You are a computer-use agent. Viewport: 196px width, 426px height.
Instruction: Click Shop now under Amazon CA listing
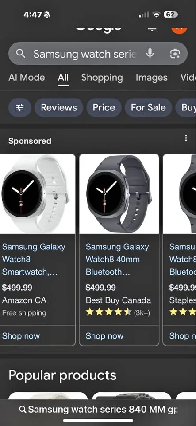coord(21,336)
